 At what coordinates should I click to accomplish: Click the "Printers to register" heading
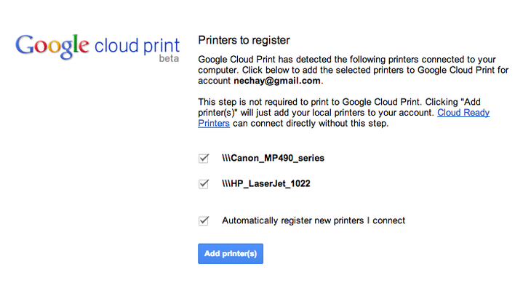click(244, 40)
